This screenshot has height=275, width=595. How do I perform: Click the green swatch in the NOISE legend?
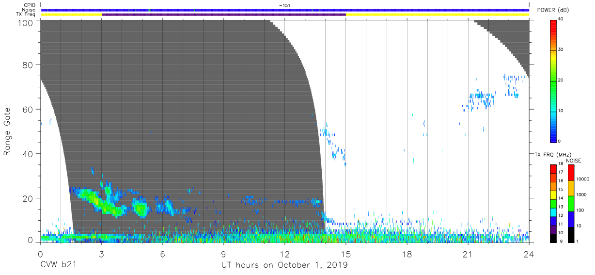571,204
